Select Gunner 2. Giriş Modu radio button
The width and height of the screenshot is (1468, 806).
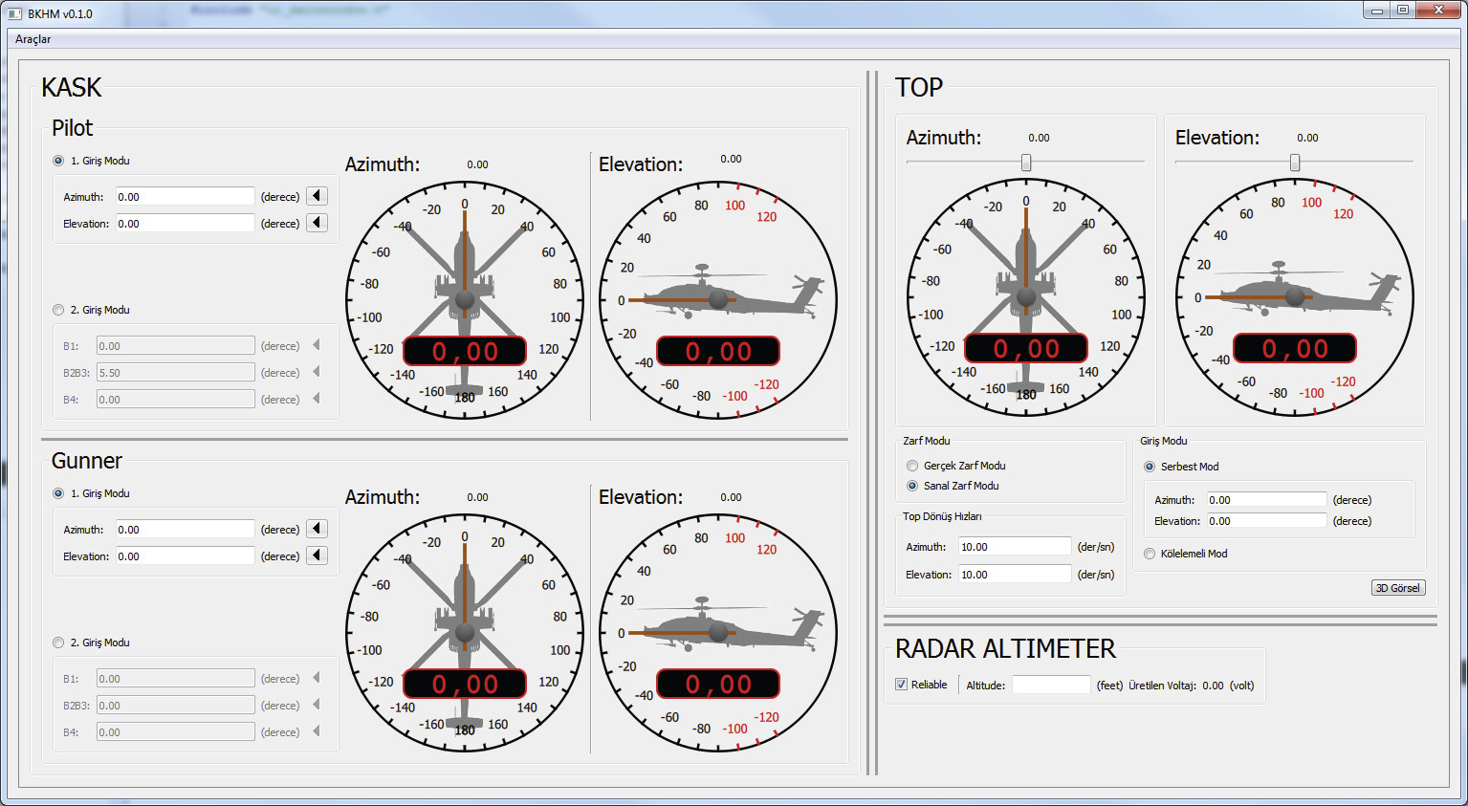[58, 643]
